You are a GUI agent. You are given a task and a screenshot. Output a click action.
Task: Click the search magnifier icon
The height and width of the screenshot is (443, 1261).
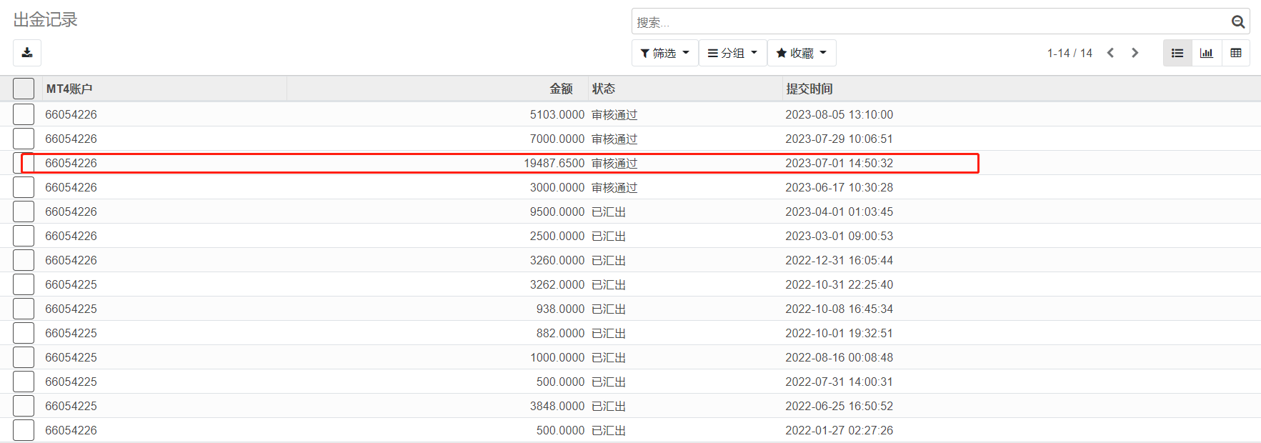pyautogui.click(x=1238, y=22)
